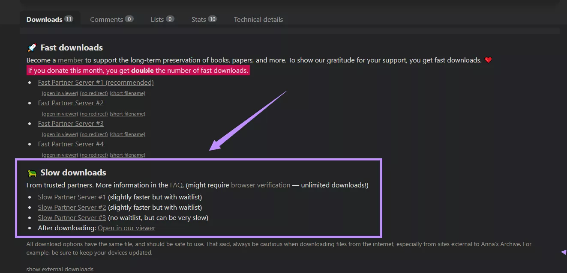
Task: Click the rocket icon beside Fast downloads
Action: [32, 47]
